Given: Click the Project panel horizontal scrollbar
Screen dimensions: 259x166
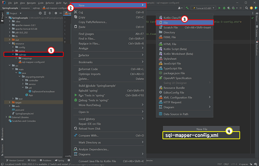Looking at the screenshot, I should point(34,157).
